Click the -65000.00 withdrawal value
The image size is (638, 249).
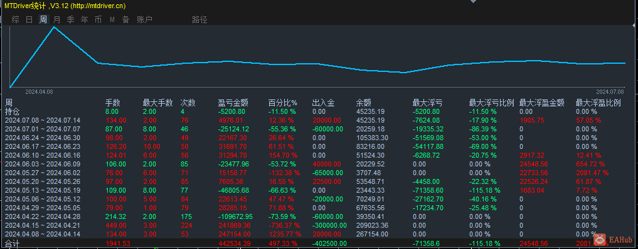point(327,173)
